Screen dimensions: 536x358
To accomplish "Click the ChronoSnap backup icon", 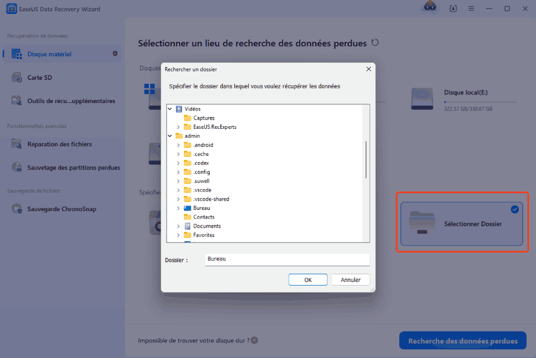I will tap(17, 208).
